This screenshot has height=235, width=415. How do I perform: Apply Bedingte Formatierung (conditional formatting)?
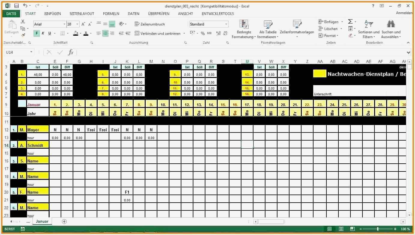[x=244, y=29]
